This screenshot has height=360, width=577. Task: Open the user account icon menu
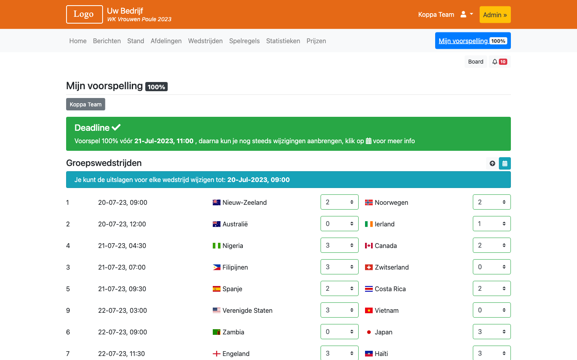[x=466, y=14]
